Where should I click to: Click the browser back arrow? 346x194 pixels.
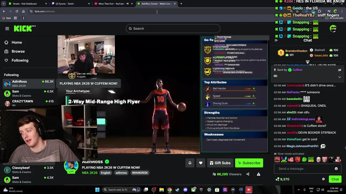4,11
